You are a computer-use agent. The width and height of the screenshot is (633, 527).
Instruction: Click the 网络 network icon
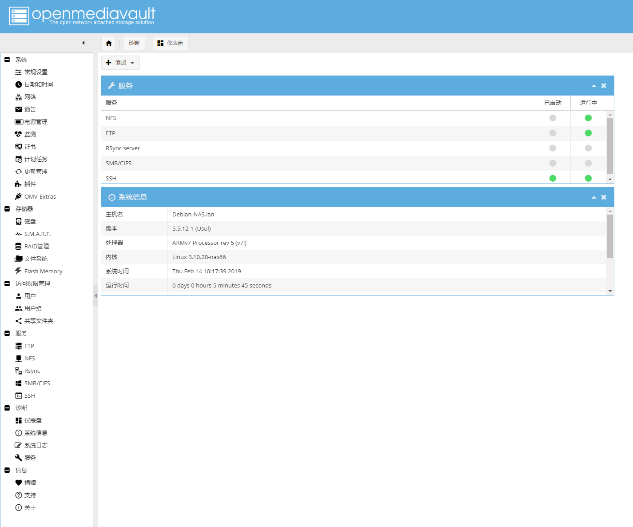tap(19, 97)
